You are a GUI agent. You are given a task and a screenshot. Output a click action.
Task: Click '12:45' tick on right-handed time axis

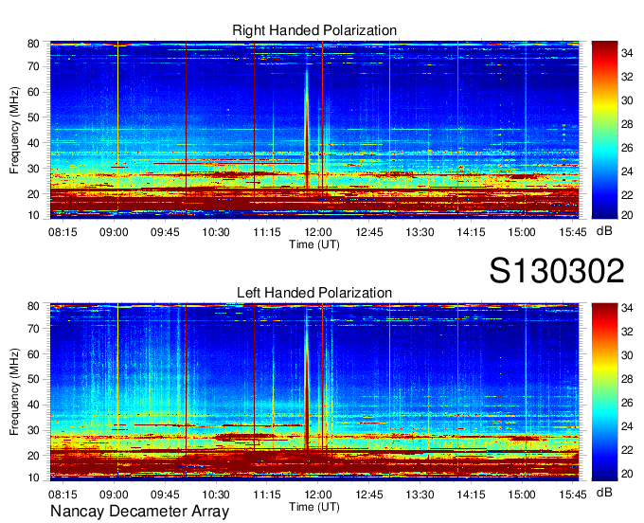368,232
